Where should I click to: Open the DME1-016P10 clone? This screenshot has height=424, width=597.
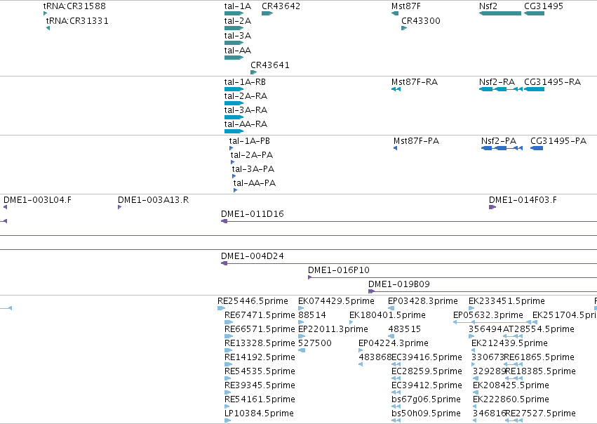click(452, 278)
